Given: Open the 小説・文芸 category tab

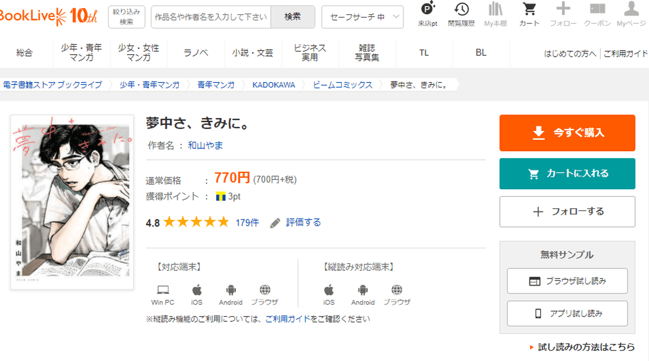Looking at the screenshot, I should [x=253, y=53].
